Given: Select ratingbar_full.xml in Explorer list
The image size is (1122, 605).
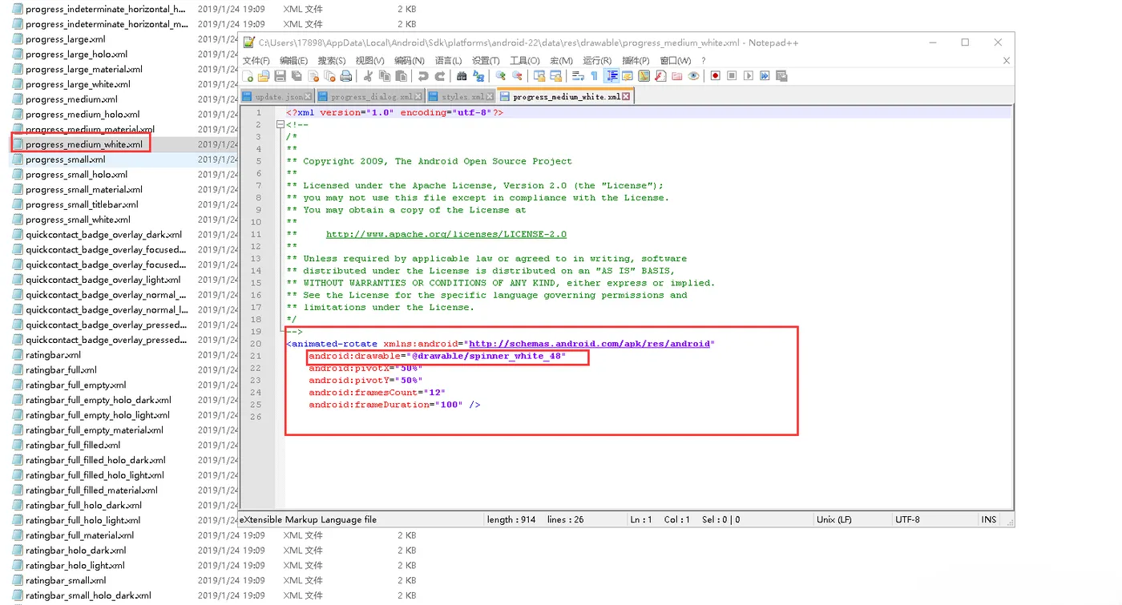Looking at the screenshot, I should tap(61, 370).
